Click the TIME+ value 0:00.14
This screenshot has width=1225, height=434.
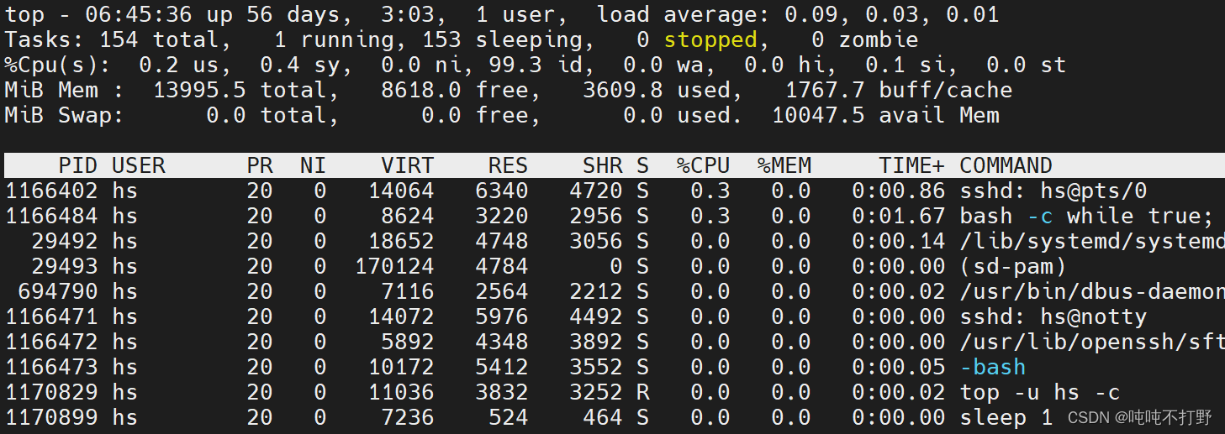coord(899,241)
